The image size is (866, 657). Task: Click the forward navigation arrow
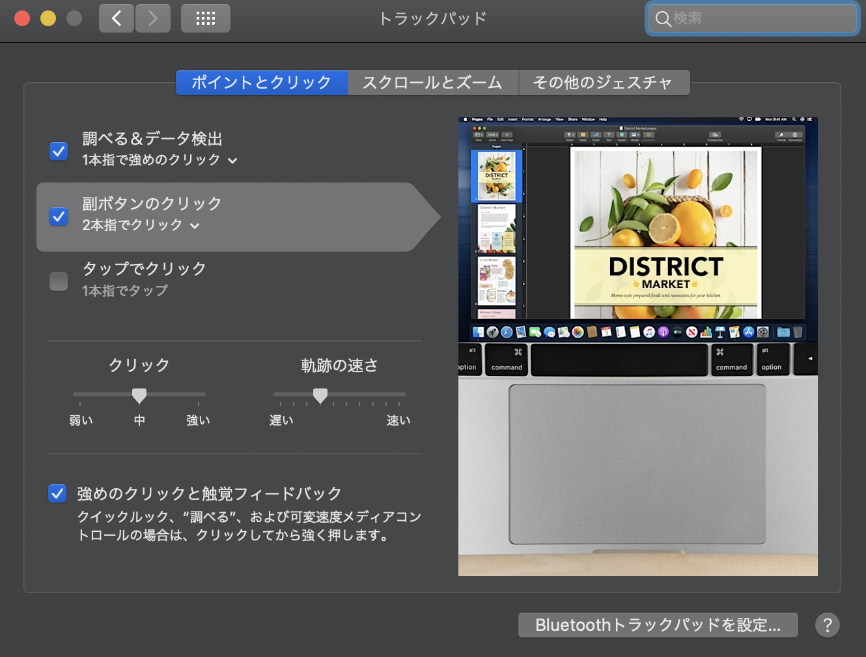(153, 18)
